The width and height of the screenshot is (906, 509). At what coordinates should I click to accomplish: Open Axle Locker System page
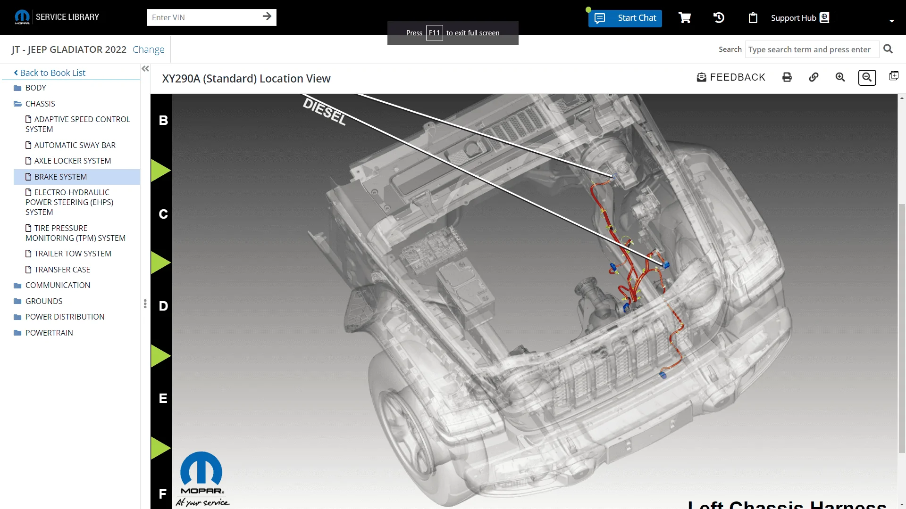68,161
